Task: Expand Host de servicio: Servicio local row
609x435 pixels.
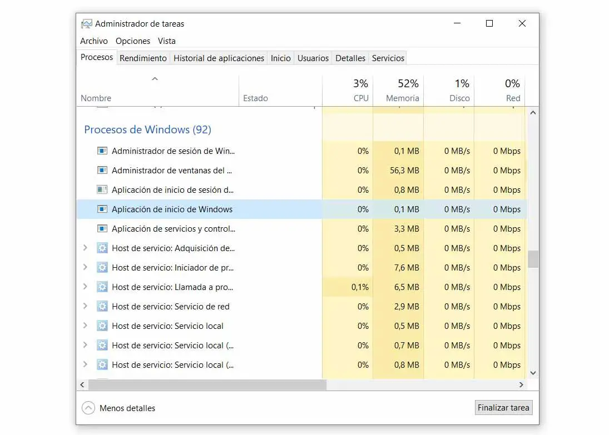Action: 85,325
